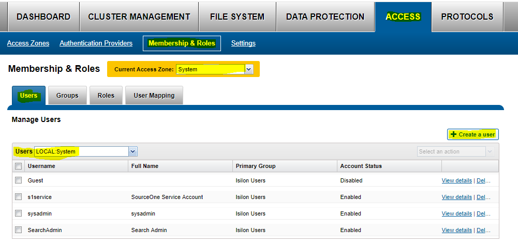Go to the User Mapping tab

154,96
